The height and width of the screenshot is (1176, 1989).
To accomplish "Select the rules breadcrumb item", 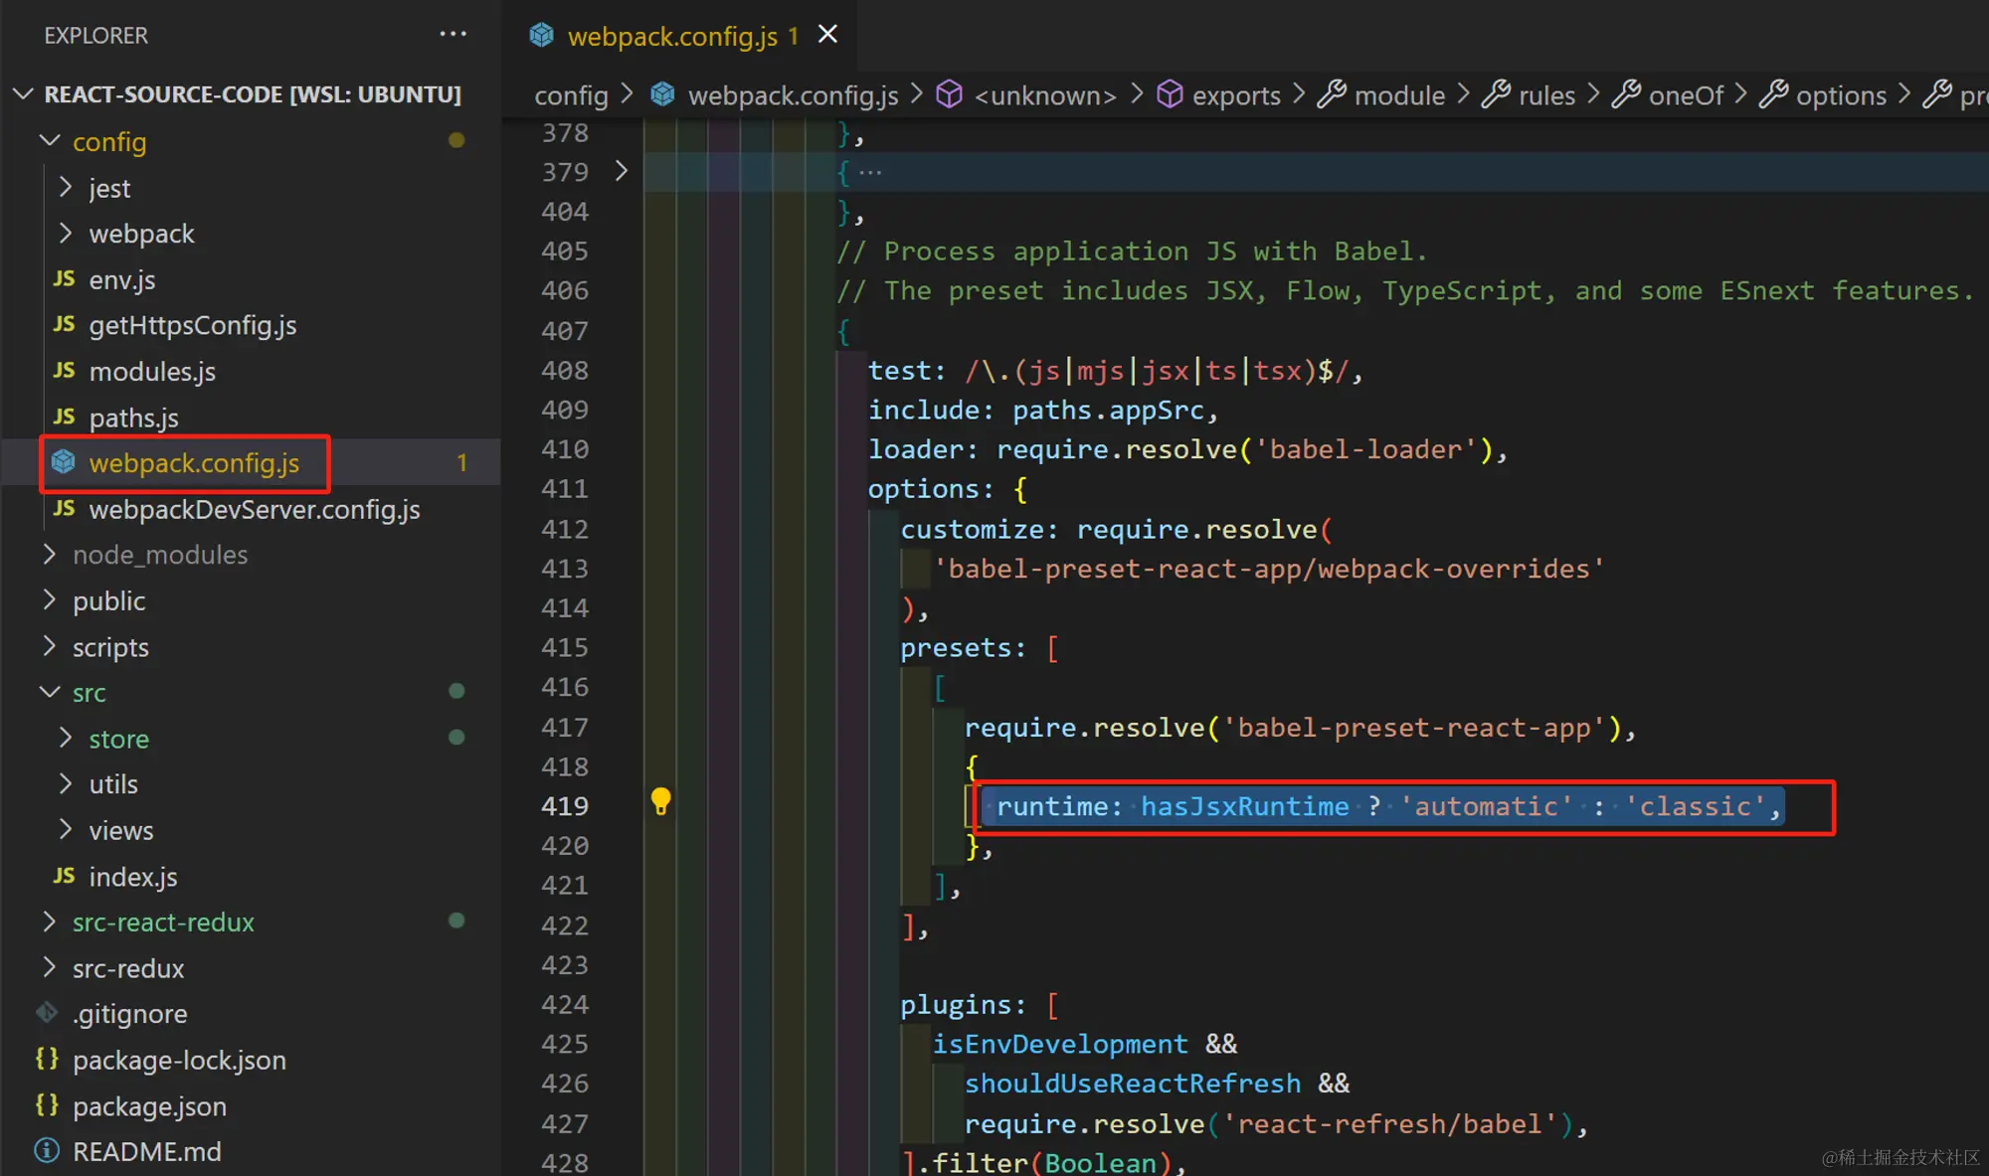I will coord(1546,95).
